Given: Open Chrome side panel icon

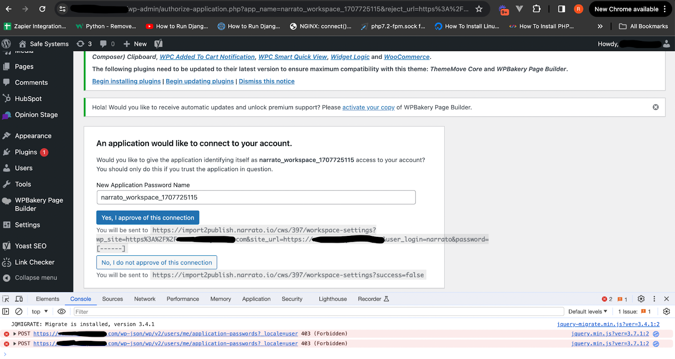Looking at the screenshot, I should [562, 9].
